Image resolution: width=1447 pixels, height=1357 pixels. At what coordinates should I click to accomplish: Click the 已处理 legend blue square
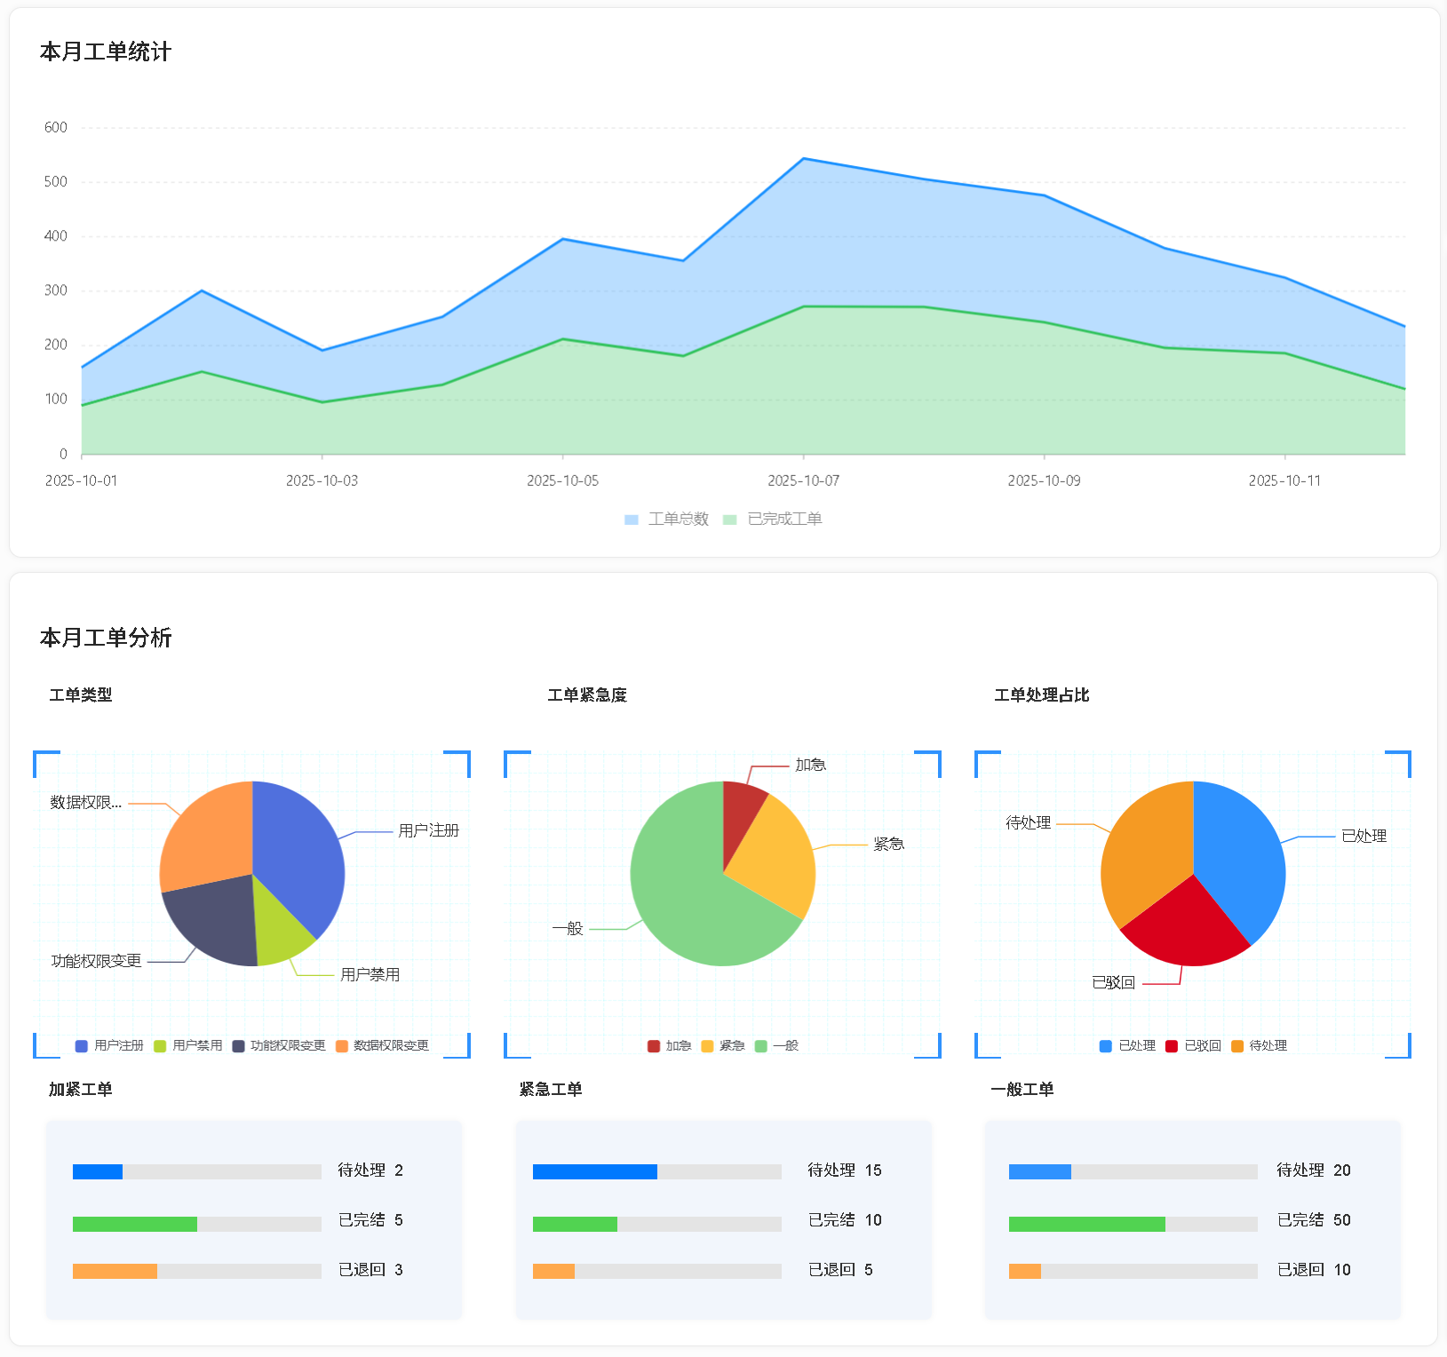pos(1106,1046)
